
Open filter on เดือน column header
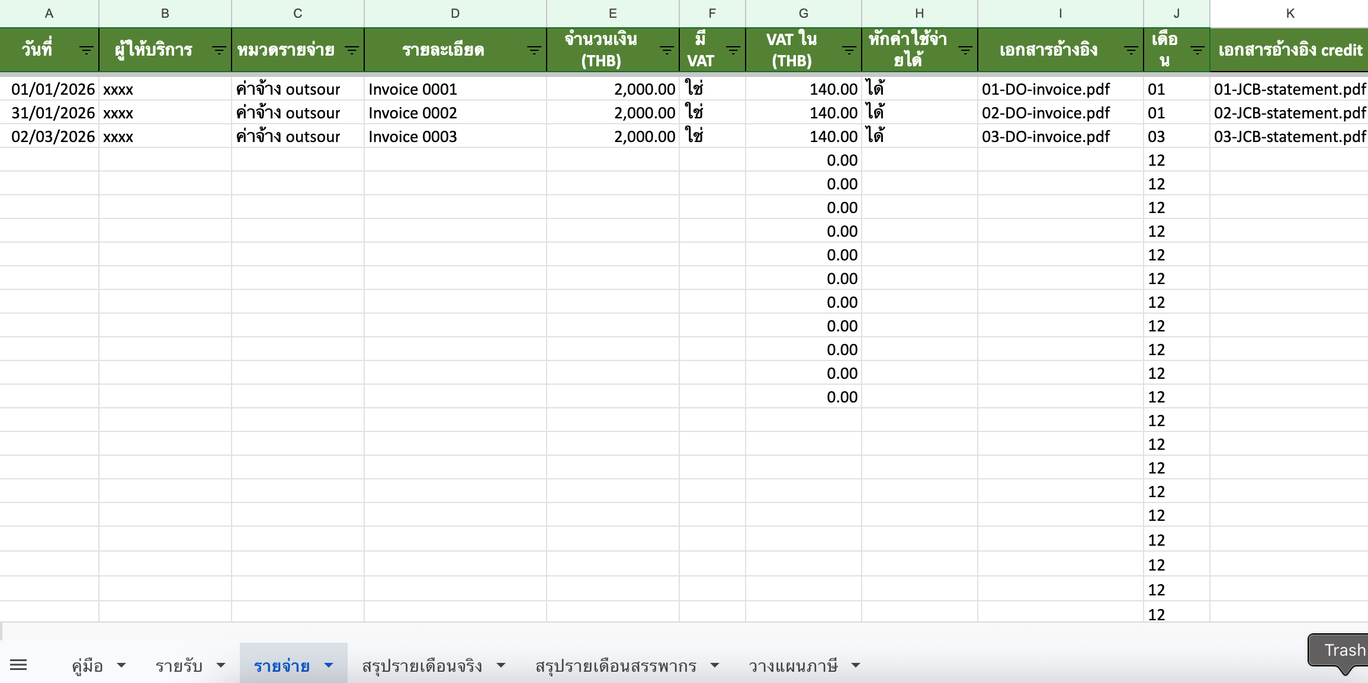(x=1197, y=50)
